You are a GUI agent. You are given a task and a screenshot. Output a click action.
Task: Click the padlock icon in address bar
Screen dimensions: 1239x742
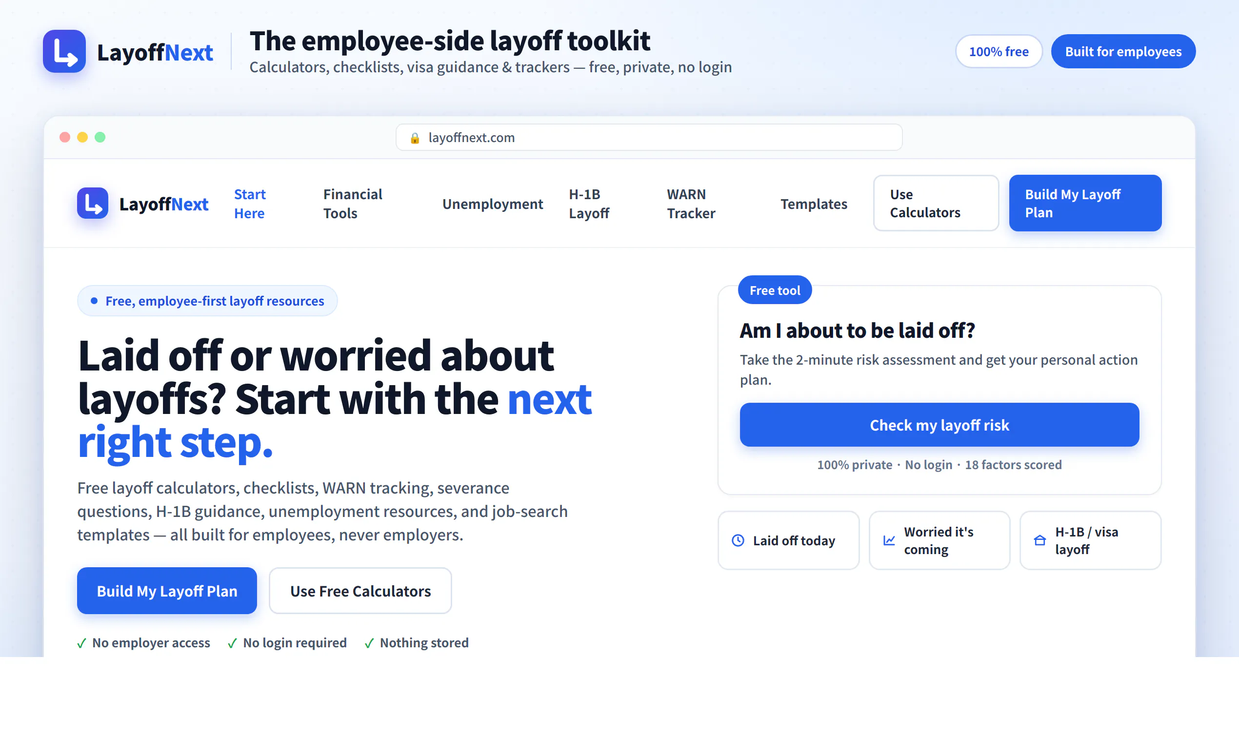(415, 138)
